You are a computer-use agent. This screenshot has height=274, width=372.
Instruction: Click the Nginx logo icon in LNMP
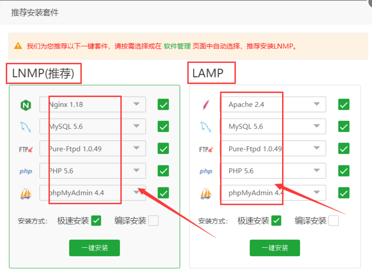coord(26,105)
